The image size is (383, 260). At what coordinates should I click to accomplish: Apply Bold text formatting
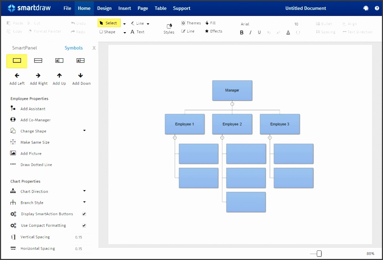click(242, 32)
